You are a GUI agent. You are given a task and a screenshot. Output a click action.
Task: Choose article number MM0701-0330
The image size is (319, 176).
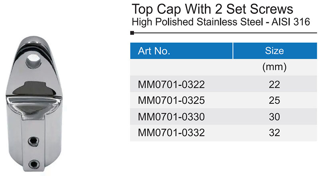coord(171,117)
